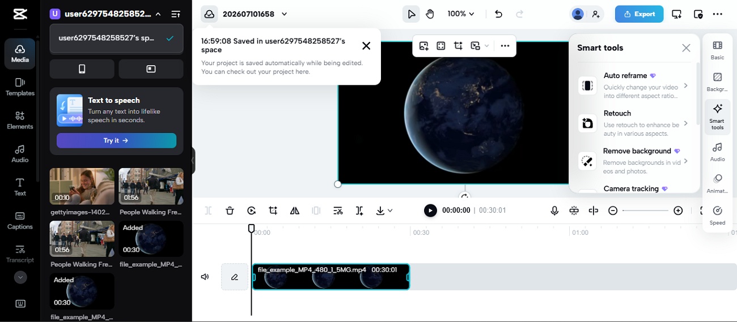Expand the workspace name dropdown
Screen dimensions: 737x322
coord(158,14)
